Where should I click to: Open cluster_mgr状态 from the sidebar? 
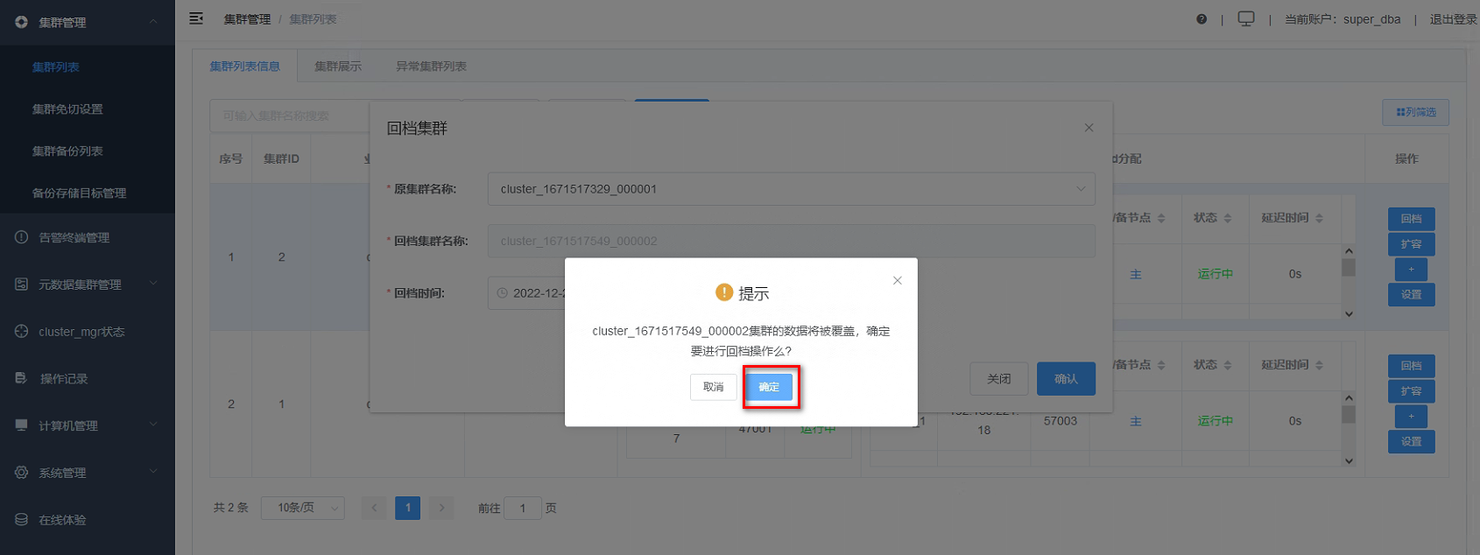tap(81, 332)
